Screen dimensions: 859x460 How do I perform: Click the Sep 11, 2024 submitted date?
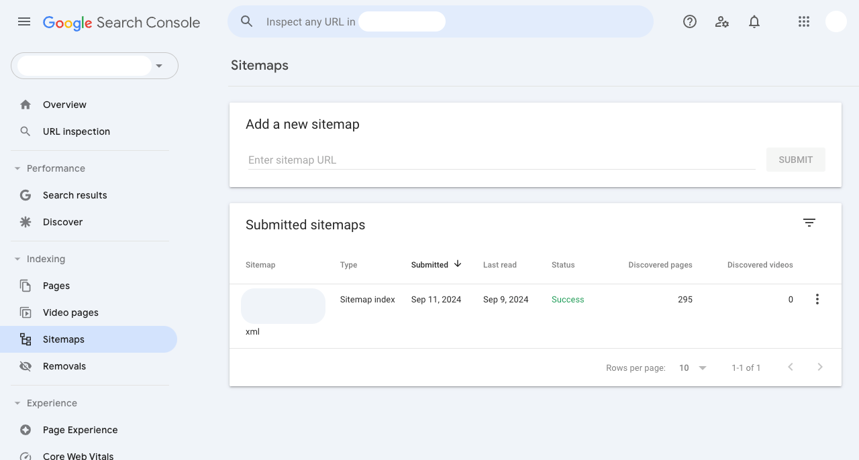pos(436,300)
